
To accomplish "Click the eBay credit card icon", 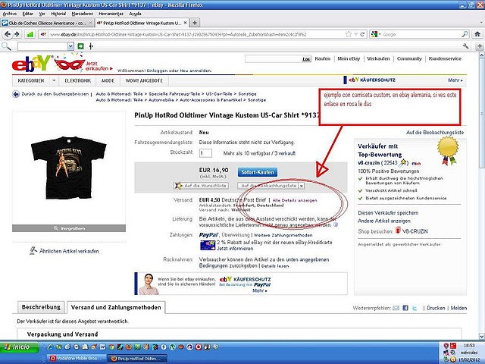I will 207,246.
